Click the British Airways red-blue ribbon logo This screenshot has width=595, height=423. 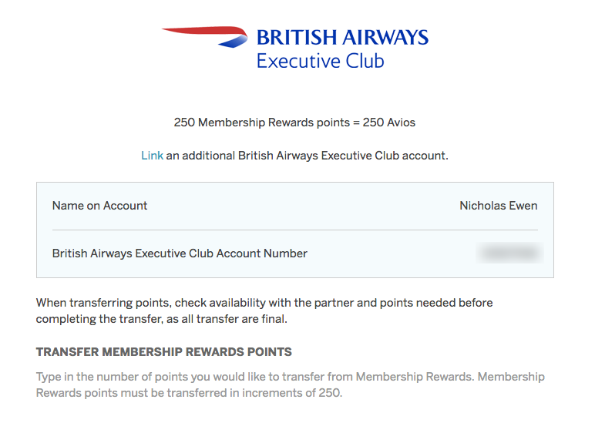tap(205, 35)
